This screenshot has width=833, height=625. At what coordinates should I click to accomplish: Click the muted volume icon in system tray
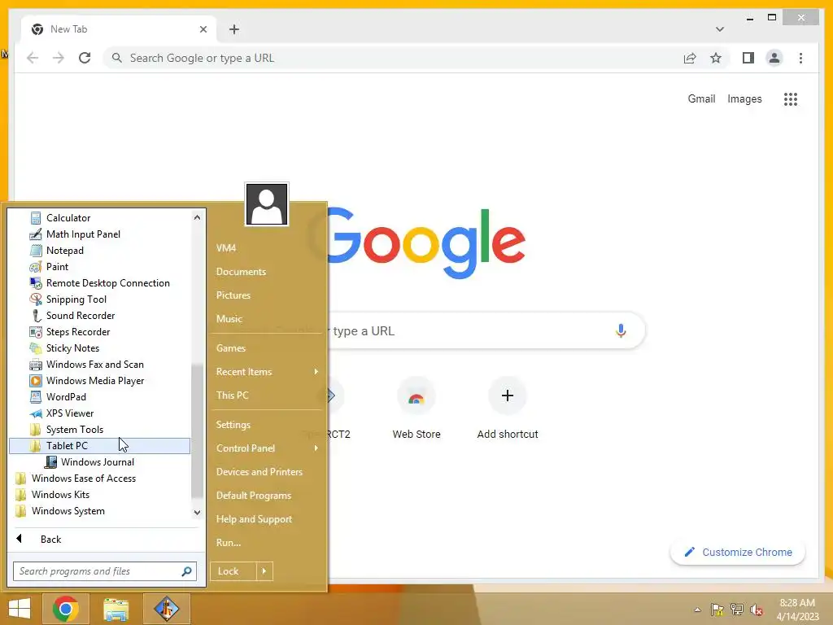[x=757, y=610]
